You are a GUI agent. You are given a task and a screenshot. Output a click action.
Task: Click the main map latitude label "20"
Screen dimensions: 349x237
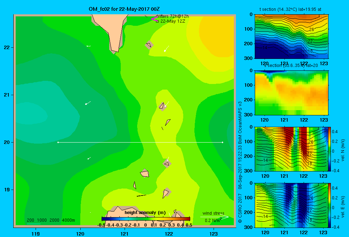point(7,142)
